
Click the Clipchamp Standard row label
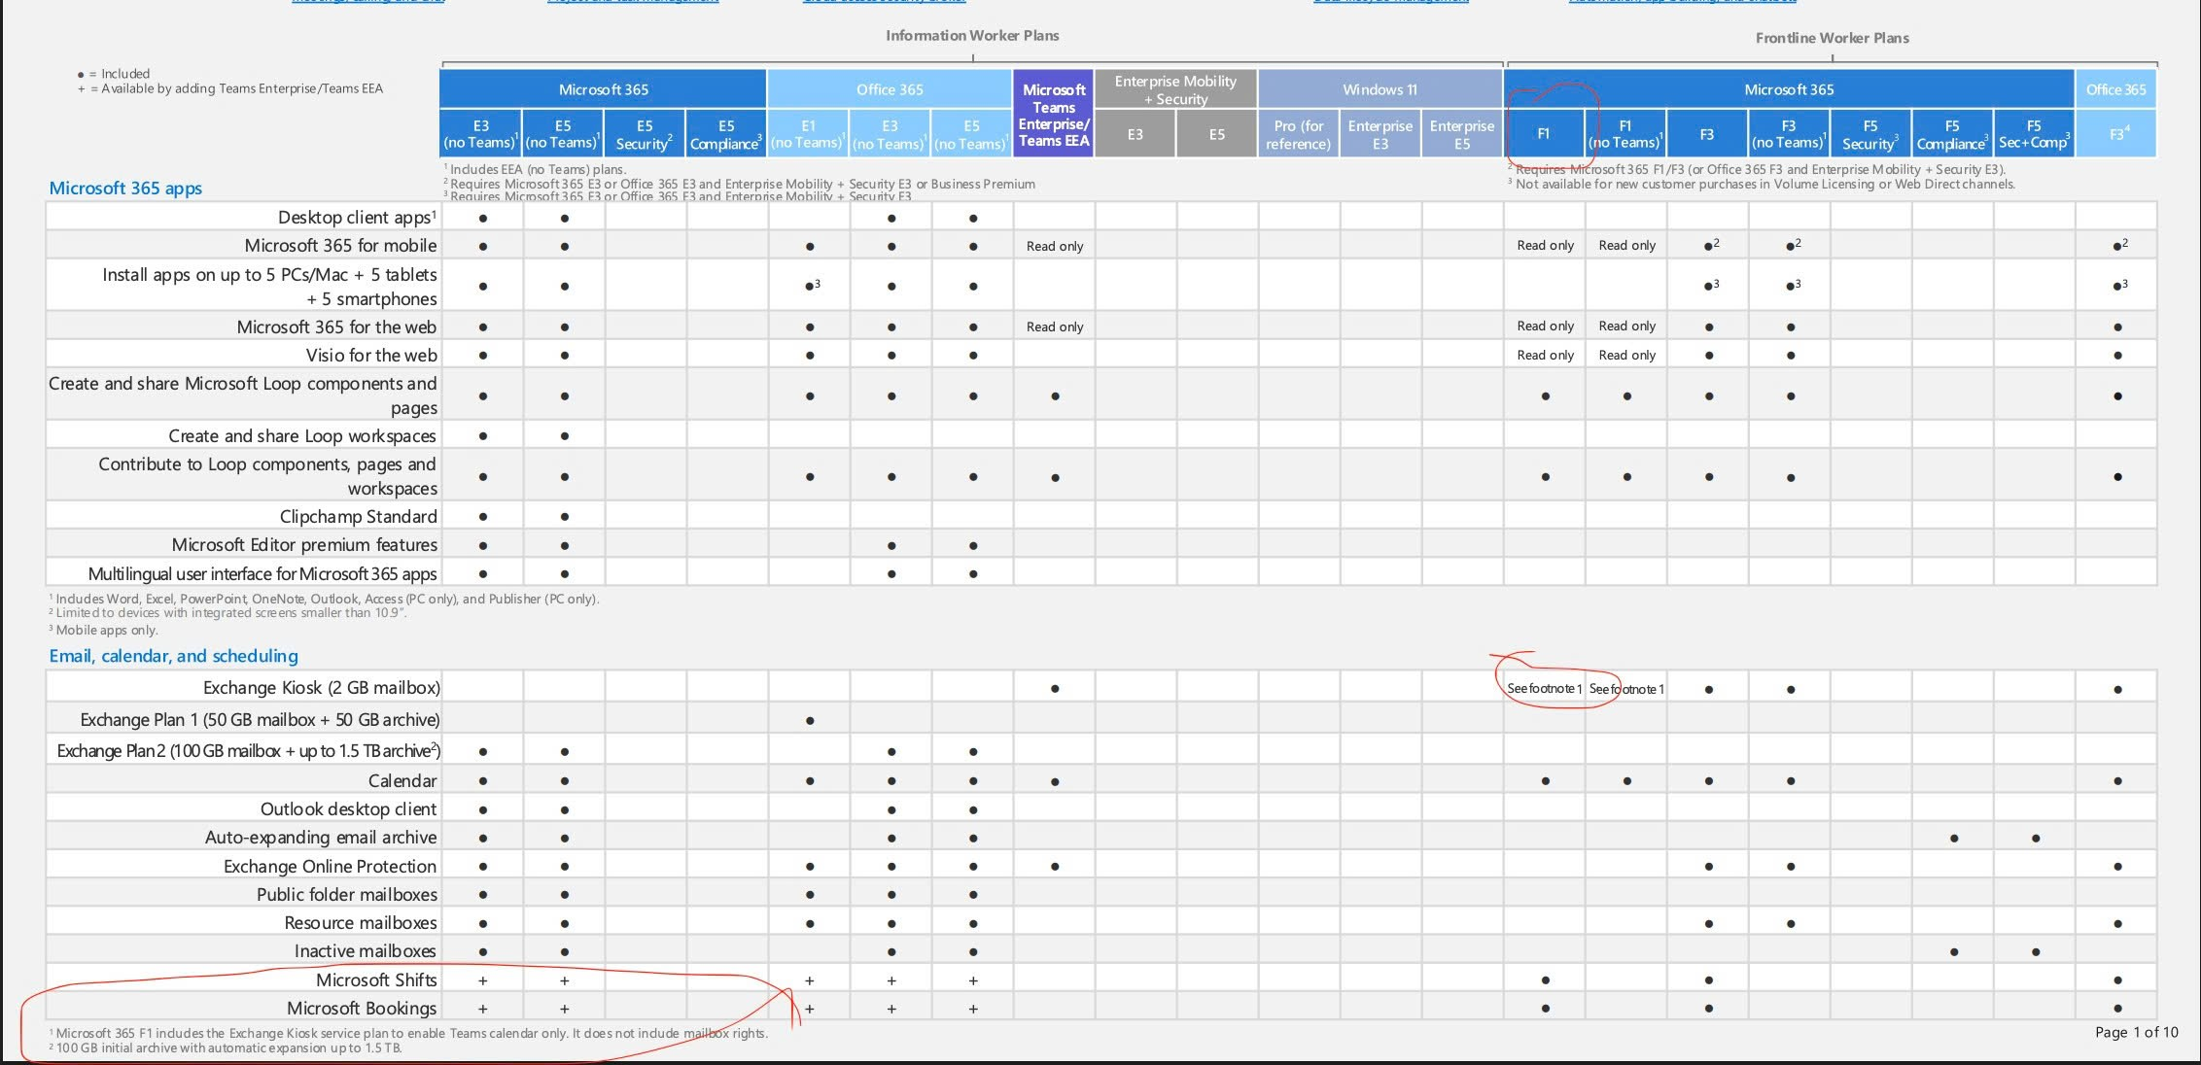[x=358, y=516]
